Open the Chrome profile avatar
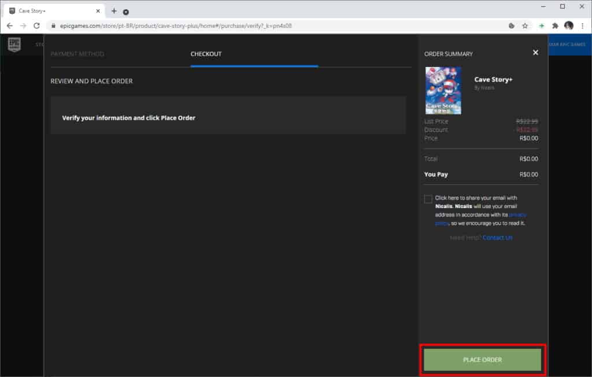Viewport: 592px width, 377px height. pyautogui.click(x=569, y=25)
